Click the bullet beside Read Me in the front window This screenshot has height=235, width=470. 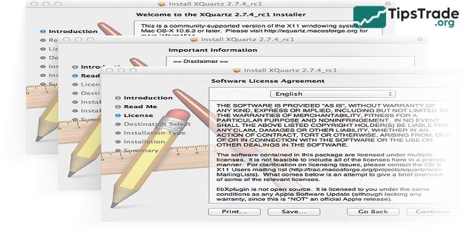(x=118, y=107)
